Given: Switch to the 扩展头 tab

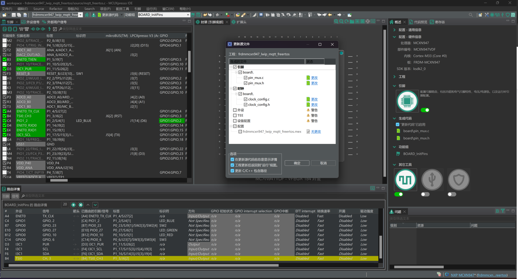Looking at the screenshot, I should (239, 22).
